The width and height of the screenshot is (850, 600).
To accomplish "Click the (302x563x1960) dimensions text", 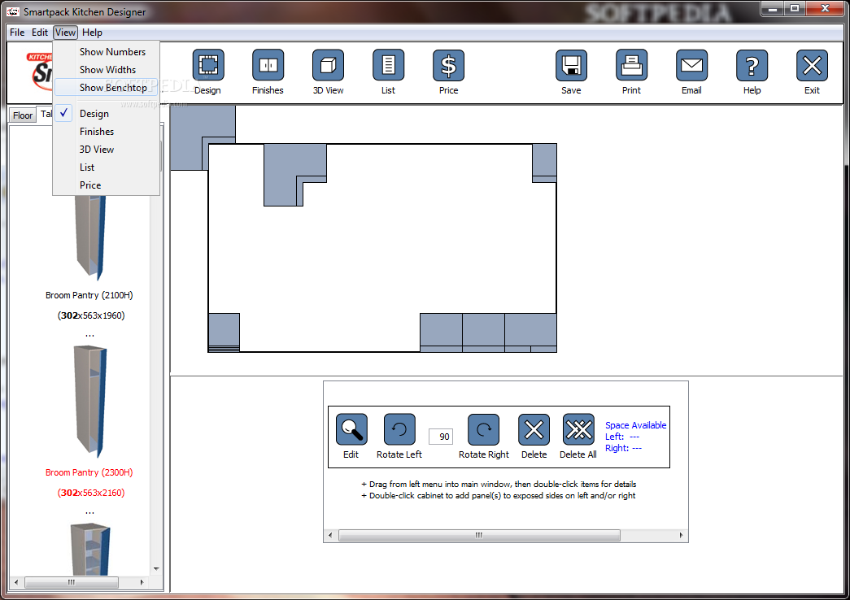I will click(91, 315).
